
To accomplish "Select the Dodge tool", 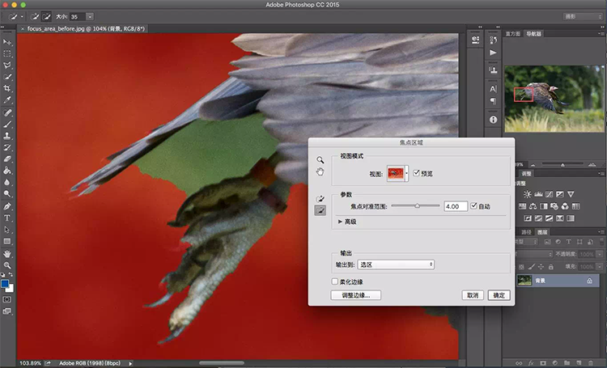I will coord(7,194).
